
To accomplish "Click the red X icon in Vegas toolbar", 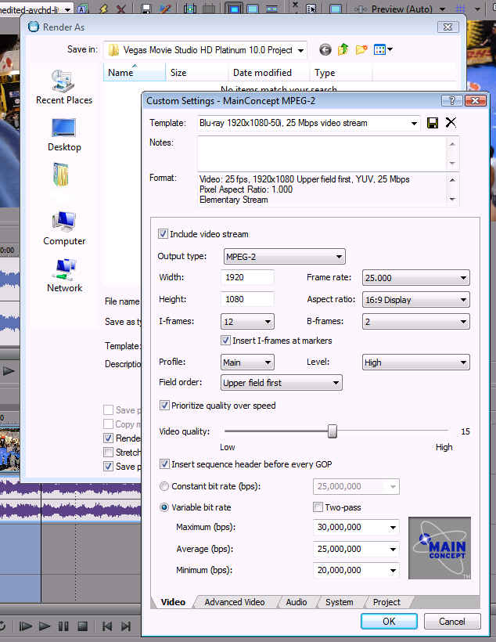I will (x=120, y=8).
